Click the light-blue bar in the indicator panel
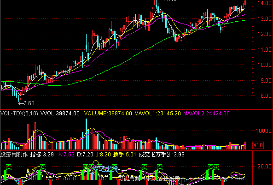 click(x=92, y=176)
